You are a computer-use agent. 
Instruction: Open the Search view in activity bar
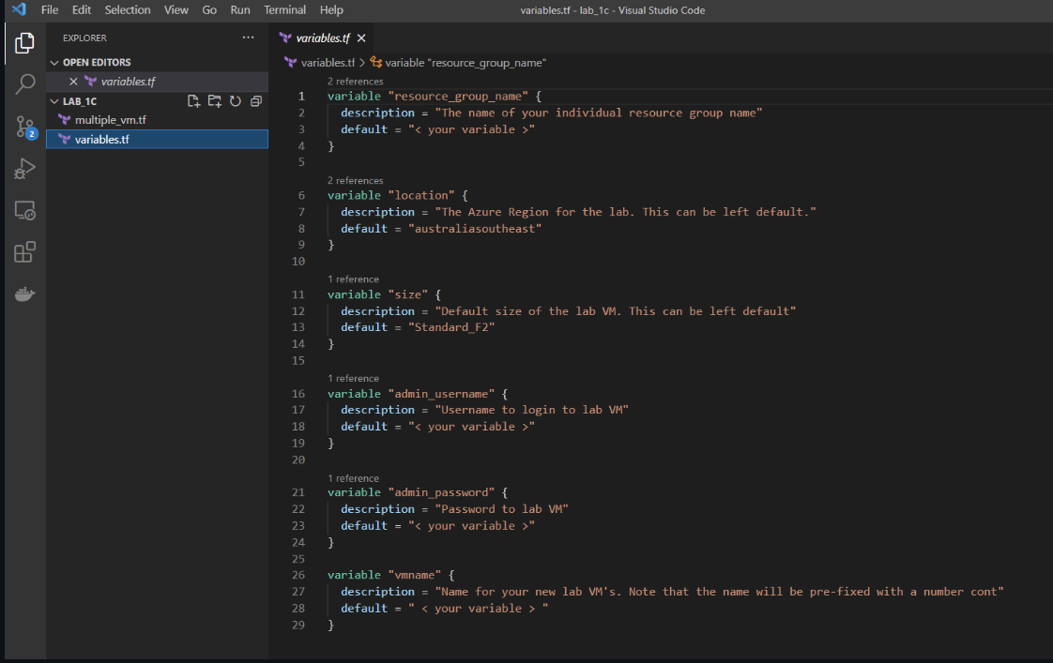point(24,83)
